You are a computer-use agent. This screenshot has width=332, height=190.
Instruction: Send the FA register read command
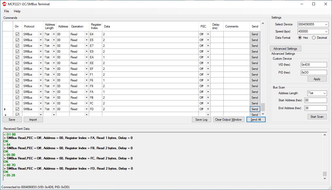[x=255, y=92]
